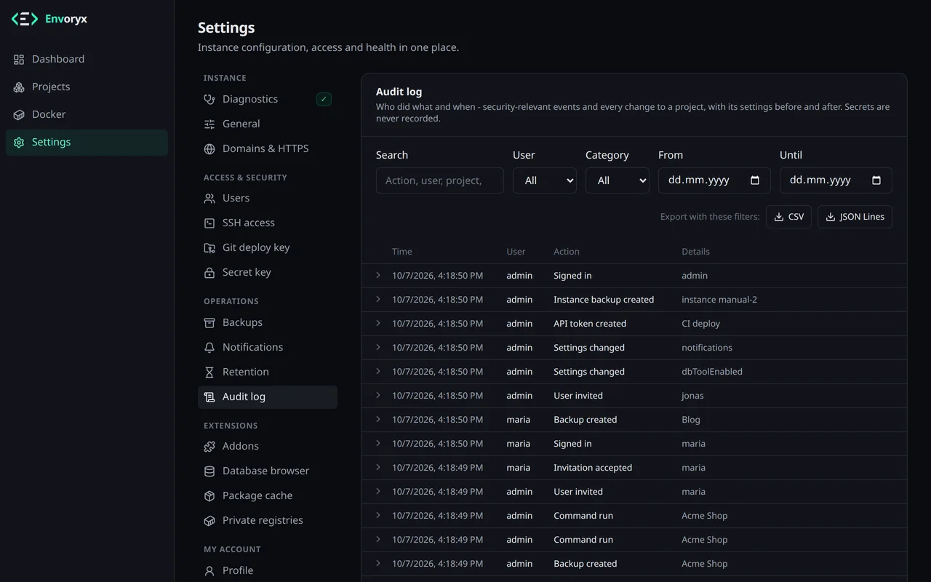The image size is (931, 582).
Task: Click the Database browser cylinder icon
Action: click(209, 471)
